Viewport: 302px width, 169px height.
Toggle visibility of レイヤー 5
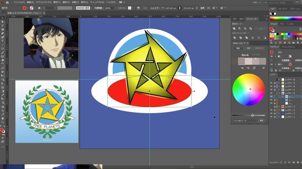[271, 83]
